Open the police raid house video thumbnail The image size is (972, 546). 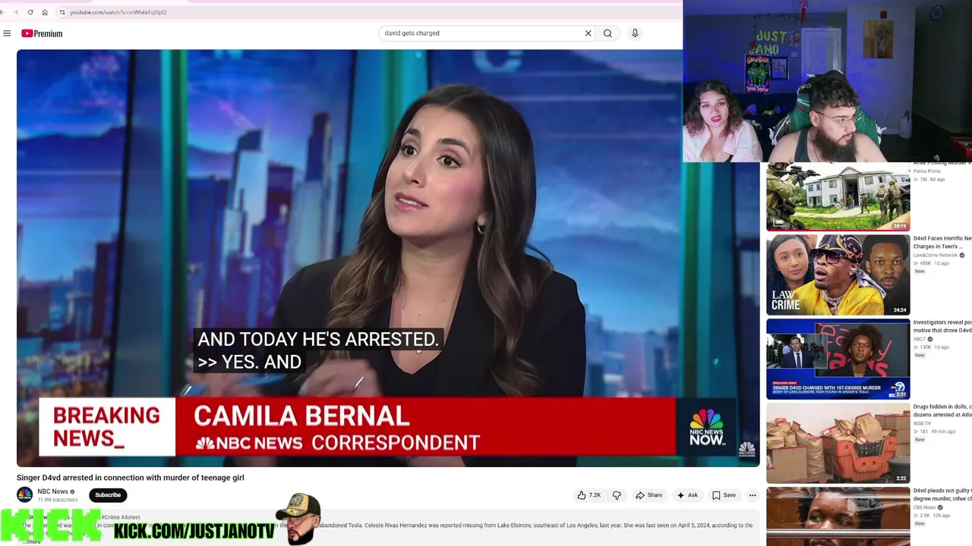(x=838, y=196)
